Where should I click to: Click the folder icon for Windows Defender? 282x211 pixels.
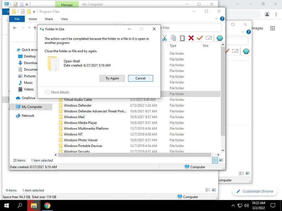61,105
